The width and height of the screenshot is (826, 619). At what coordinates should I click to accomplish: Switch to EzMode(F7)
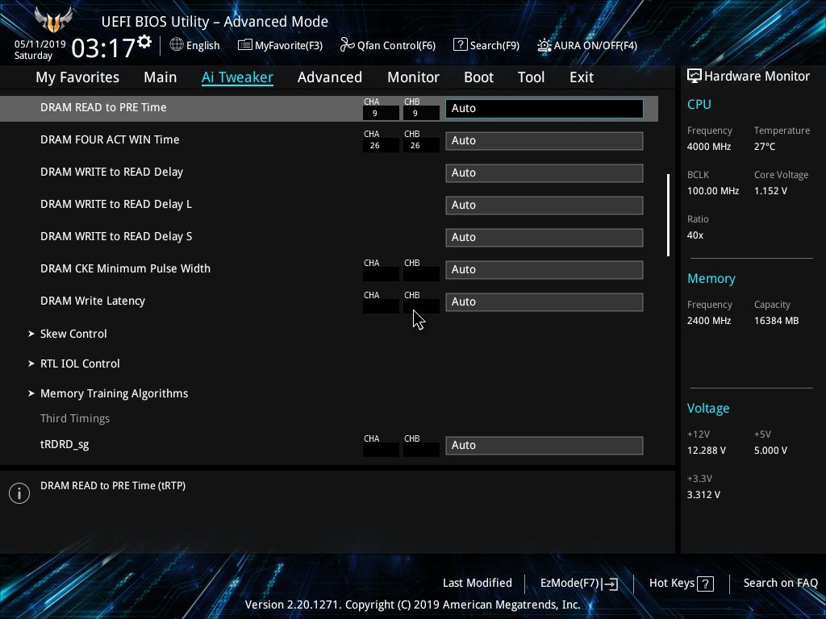point(579,584)
